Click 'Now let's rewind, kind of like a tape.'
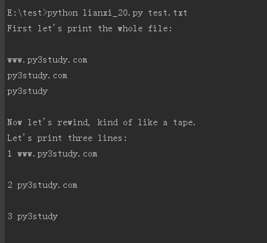The height and width of the screenshot is (243, 267). (x=102, y=123)
